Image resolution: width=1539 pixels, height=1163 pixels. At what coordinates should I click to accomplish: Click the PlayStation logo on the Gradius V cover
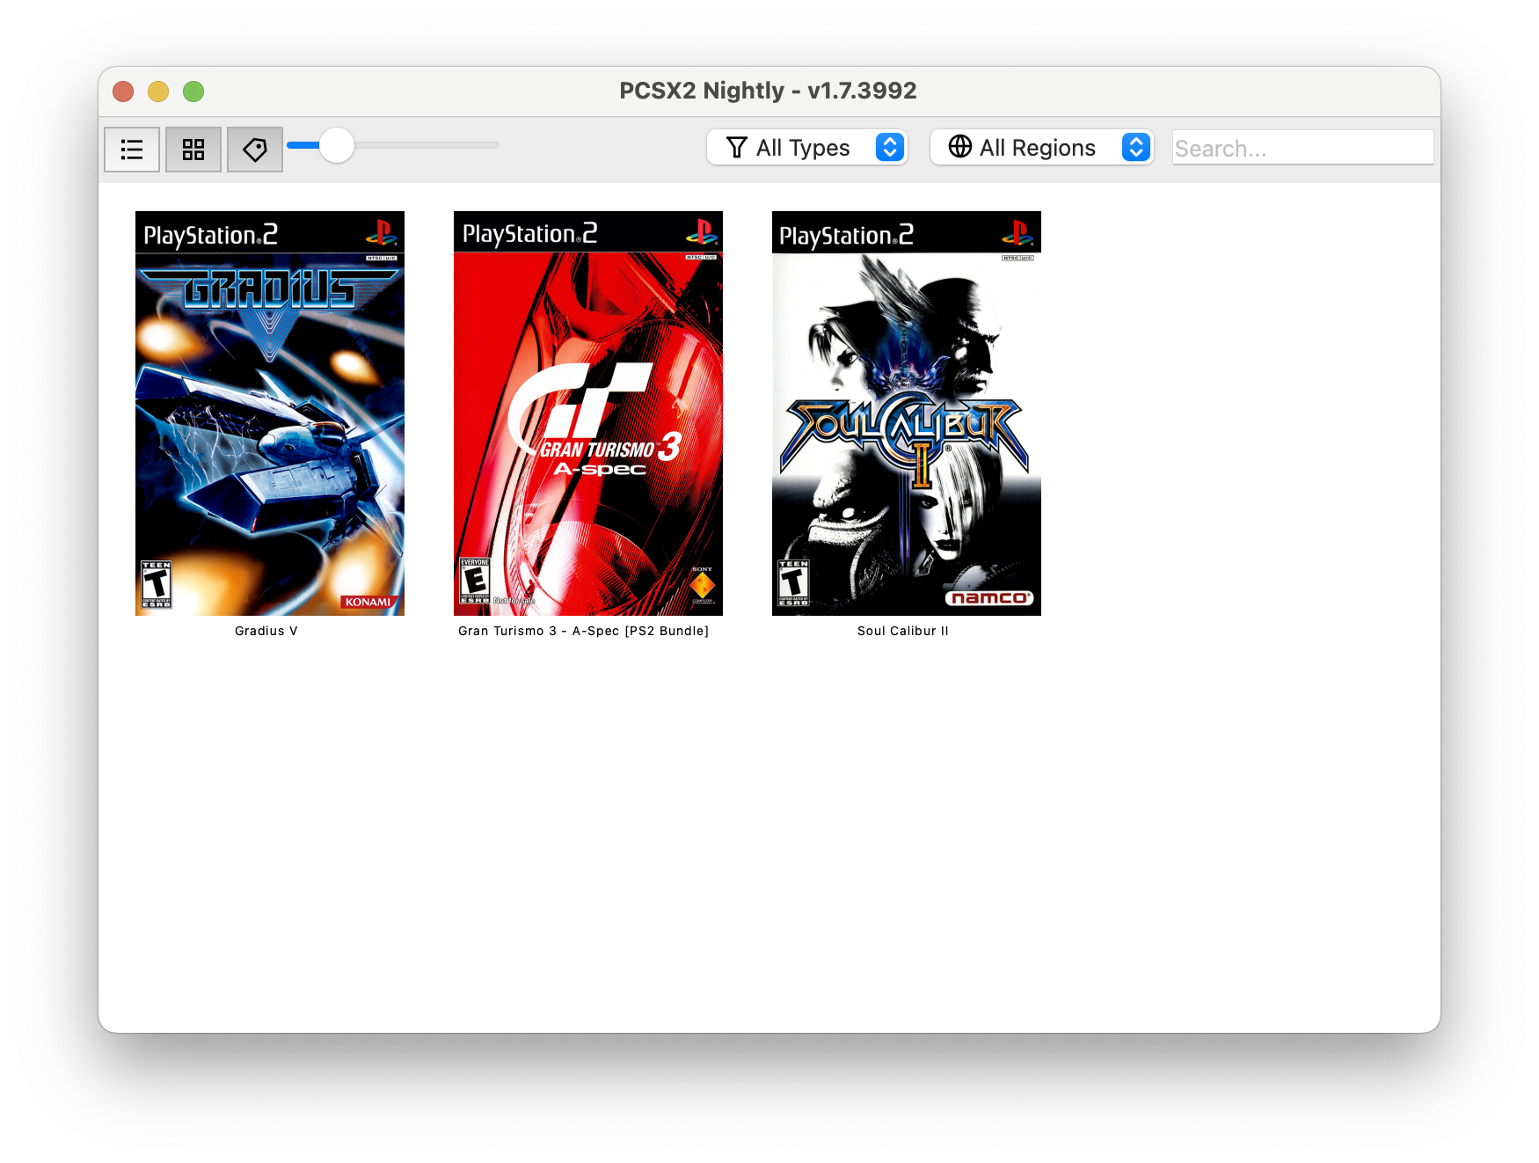(x=381, y=234)
